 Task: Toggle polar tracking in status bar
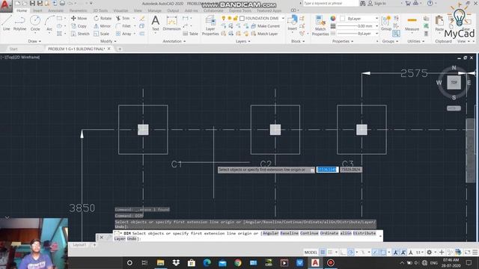(351, 253)
